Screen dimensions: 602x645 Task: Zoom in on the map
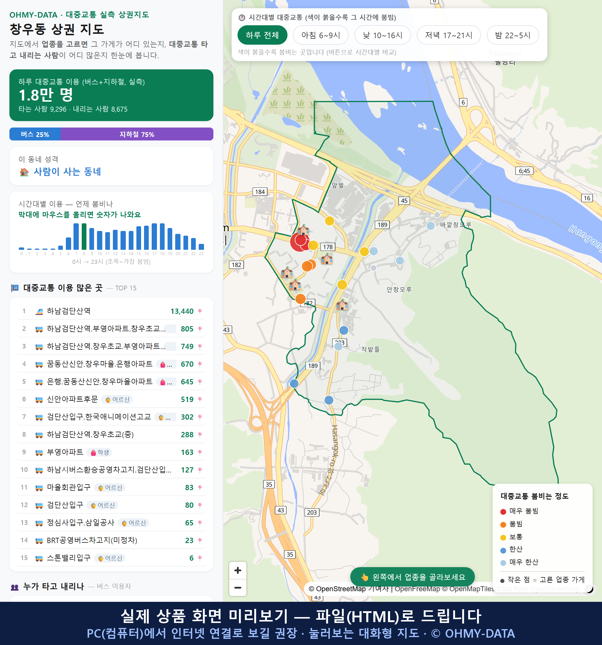[238, 570]
